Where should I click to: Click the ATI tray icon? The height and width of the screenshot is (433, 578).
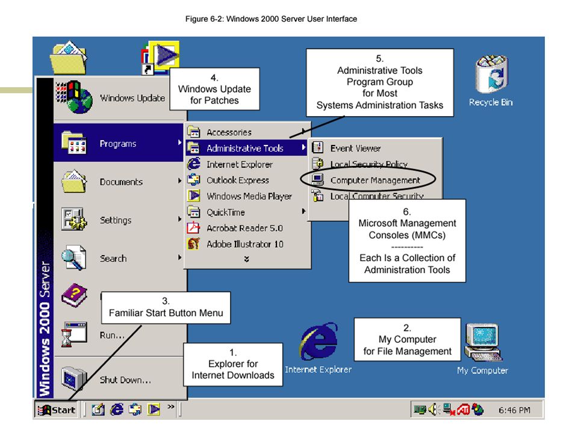[x=464, y=409]
